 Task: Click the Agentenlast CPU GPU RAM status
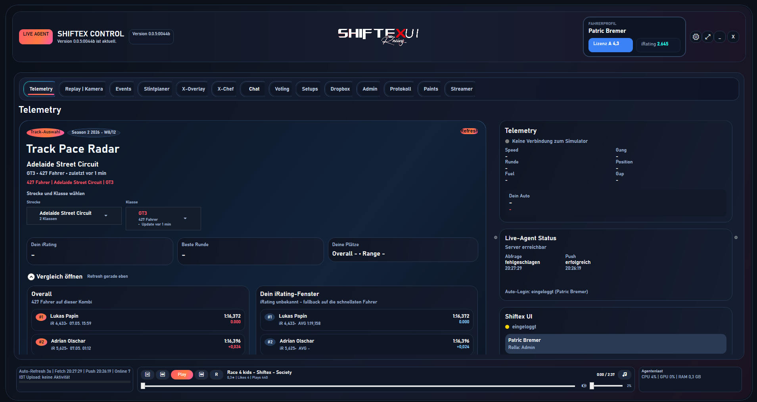(690, 379)
